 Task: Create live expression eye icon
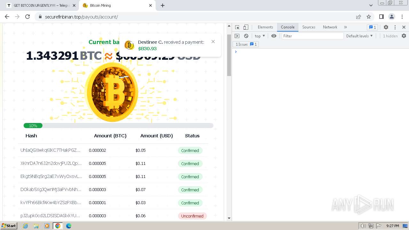(274, 36)
